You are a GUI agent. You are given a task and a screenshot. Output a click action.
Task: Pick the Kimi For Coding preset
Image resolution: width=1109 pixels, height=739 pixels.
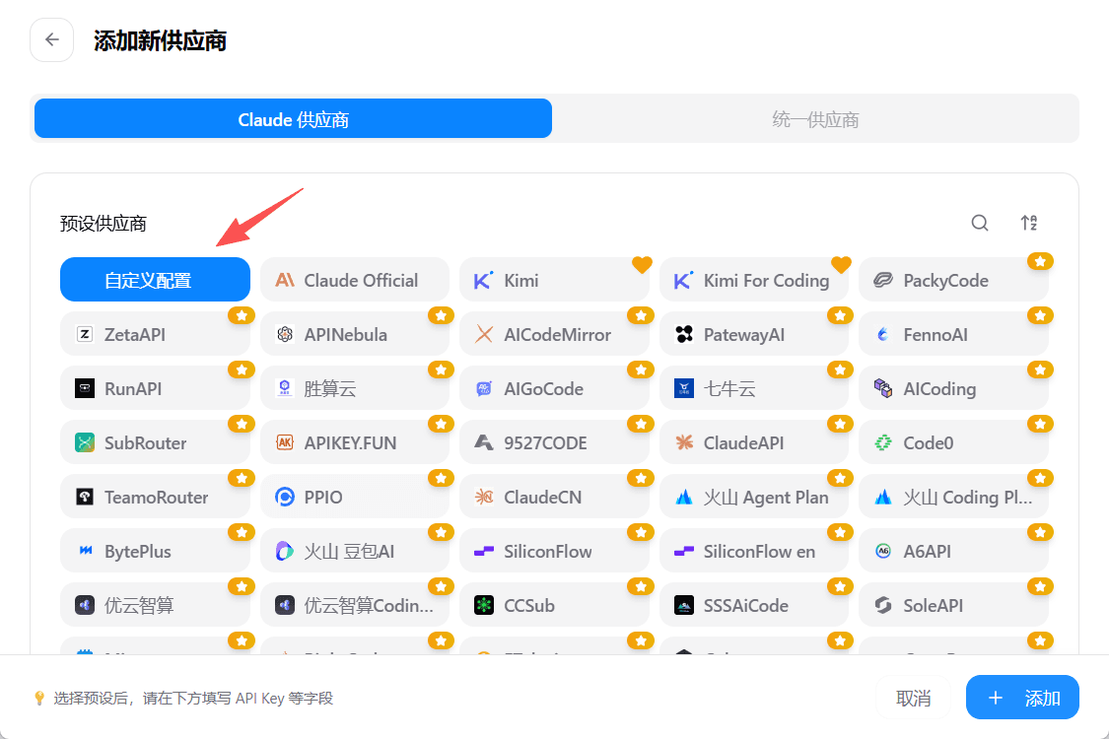754,280
